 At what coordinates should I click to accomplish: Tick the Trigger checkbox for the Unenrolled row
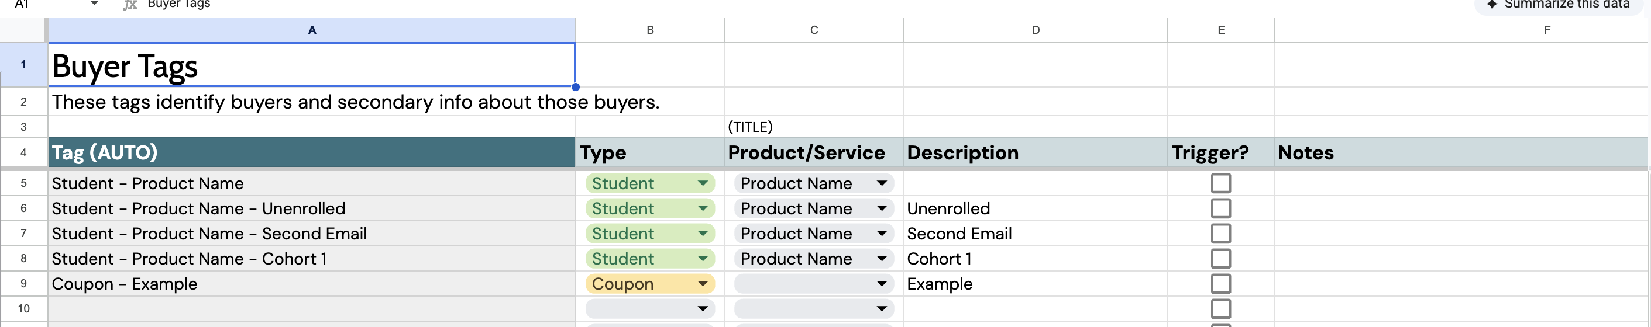1220,208
